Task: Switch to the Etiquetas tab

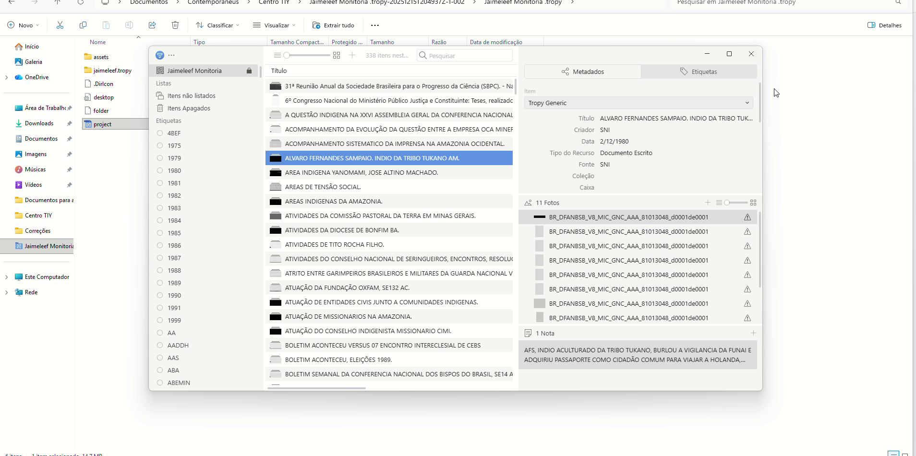Action: [x=699, y=72]
